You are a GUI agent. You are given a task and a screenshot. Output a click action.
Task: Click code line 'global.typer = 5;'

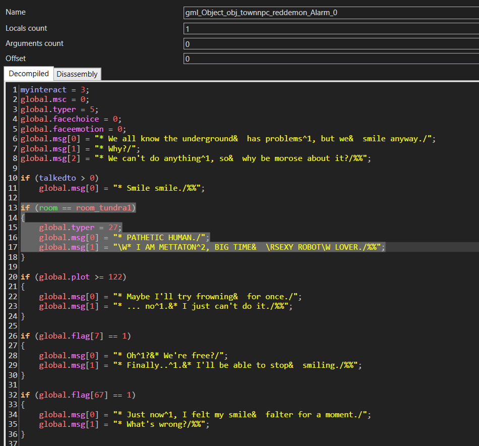59,109
